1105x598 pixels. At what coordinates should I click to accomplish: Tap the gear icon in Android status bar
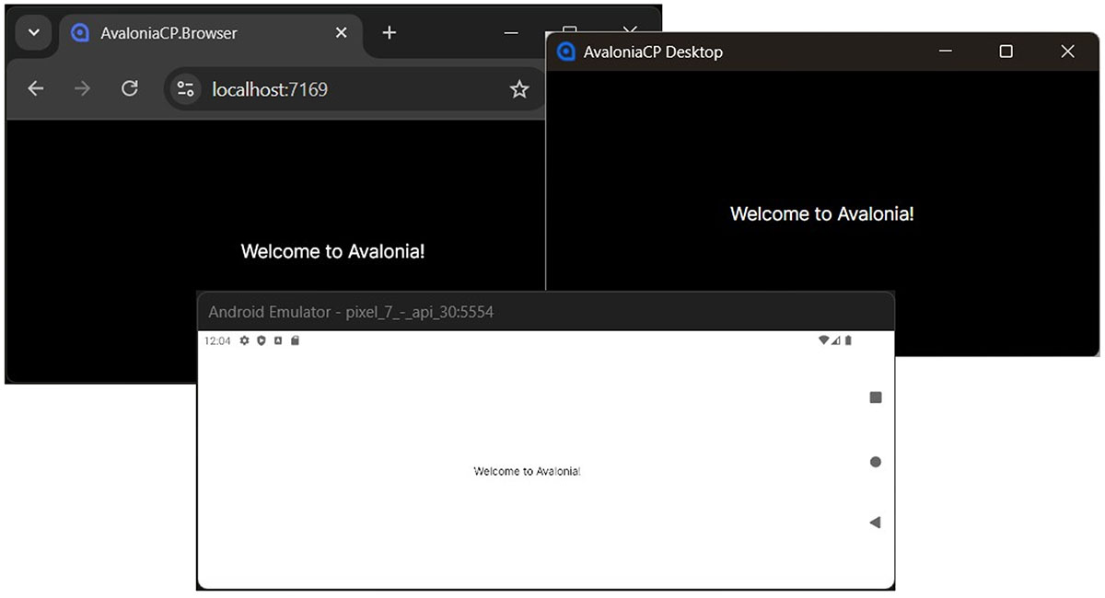pyautogui.click(x=245, y=340)
